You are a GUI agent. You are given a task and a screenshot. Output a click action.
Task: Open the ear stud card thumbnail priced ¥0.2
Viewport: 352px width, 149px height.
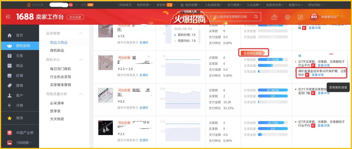[x=106, y=95]
